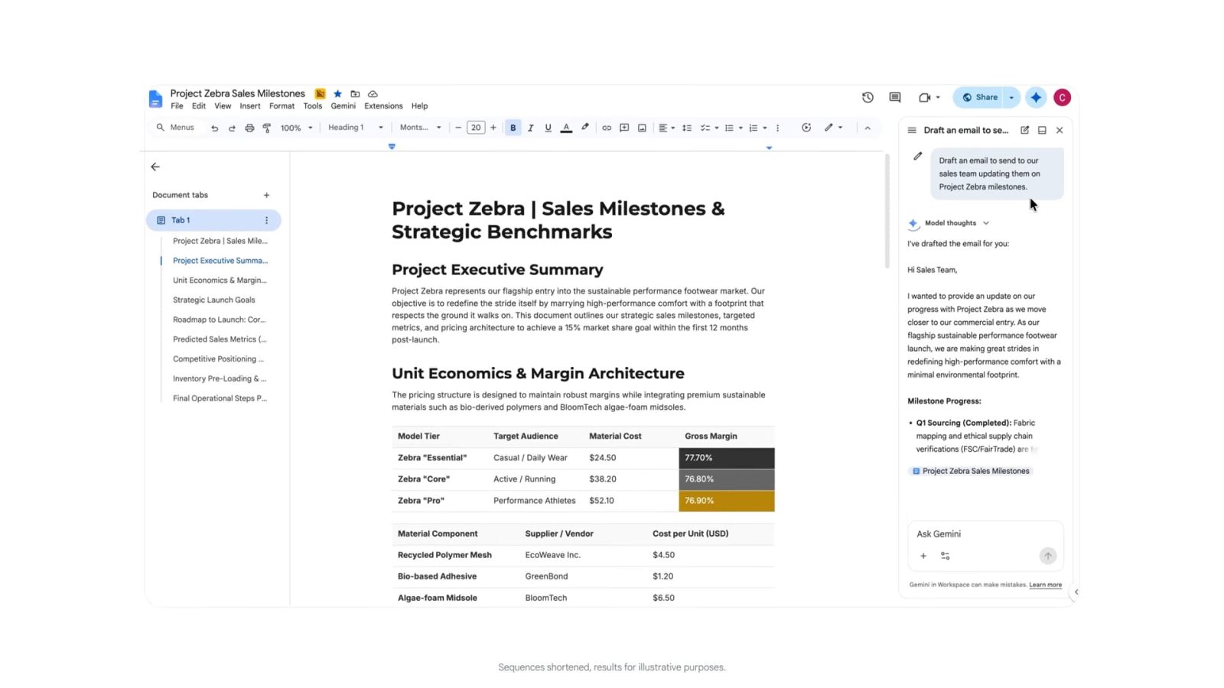The width and height of the screenshot is (1224, 688).
Task: Open the File menu
Action: [x=177, y=106]
